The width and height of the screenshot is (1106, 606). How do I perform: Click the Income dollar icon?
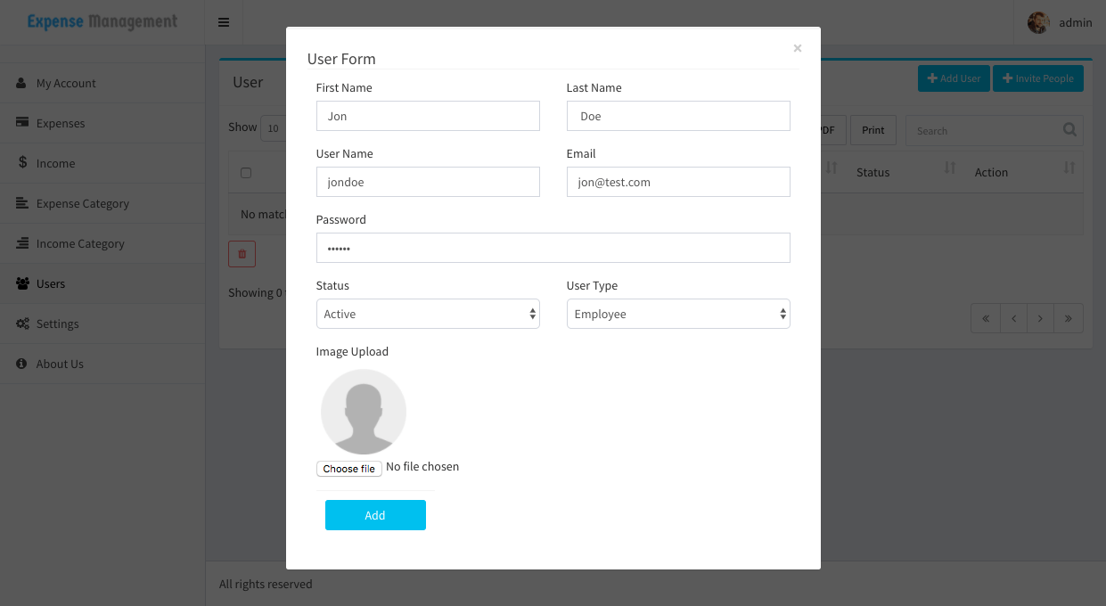tap(22, 163)
